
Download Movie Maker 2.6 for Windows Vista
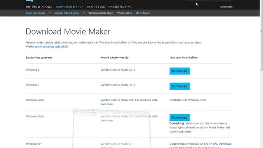180,118
